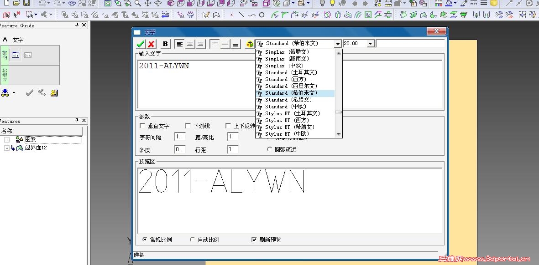Select the 圆弧逼近 radio button
This screenshot has height=265, width=539.
coord(269,149)
